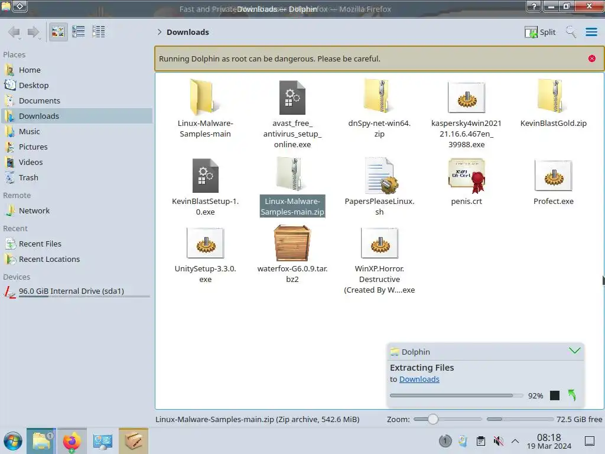Select KevinBlastGold.zip archive icon
605x454 pixels.
pyautogui.click(x=553, y=96)
